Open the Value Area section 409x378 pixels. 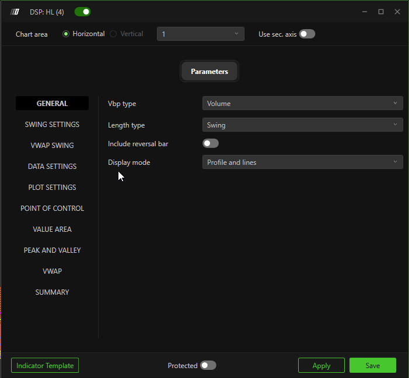coord(52,229)
